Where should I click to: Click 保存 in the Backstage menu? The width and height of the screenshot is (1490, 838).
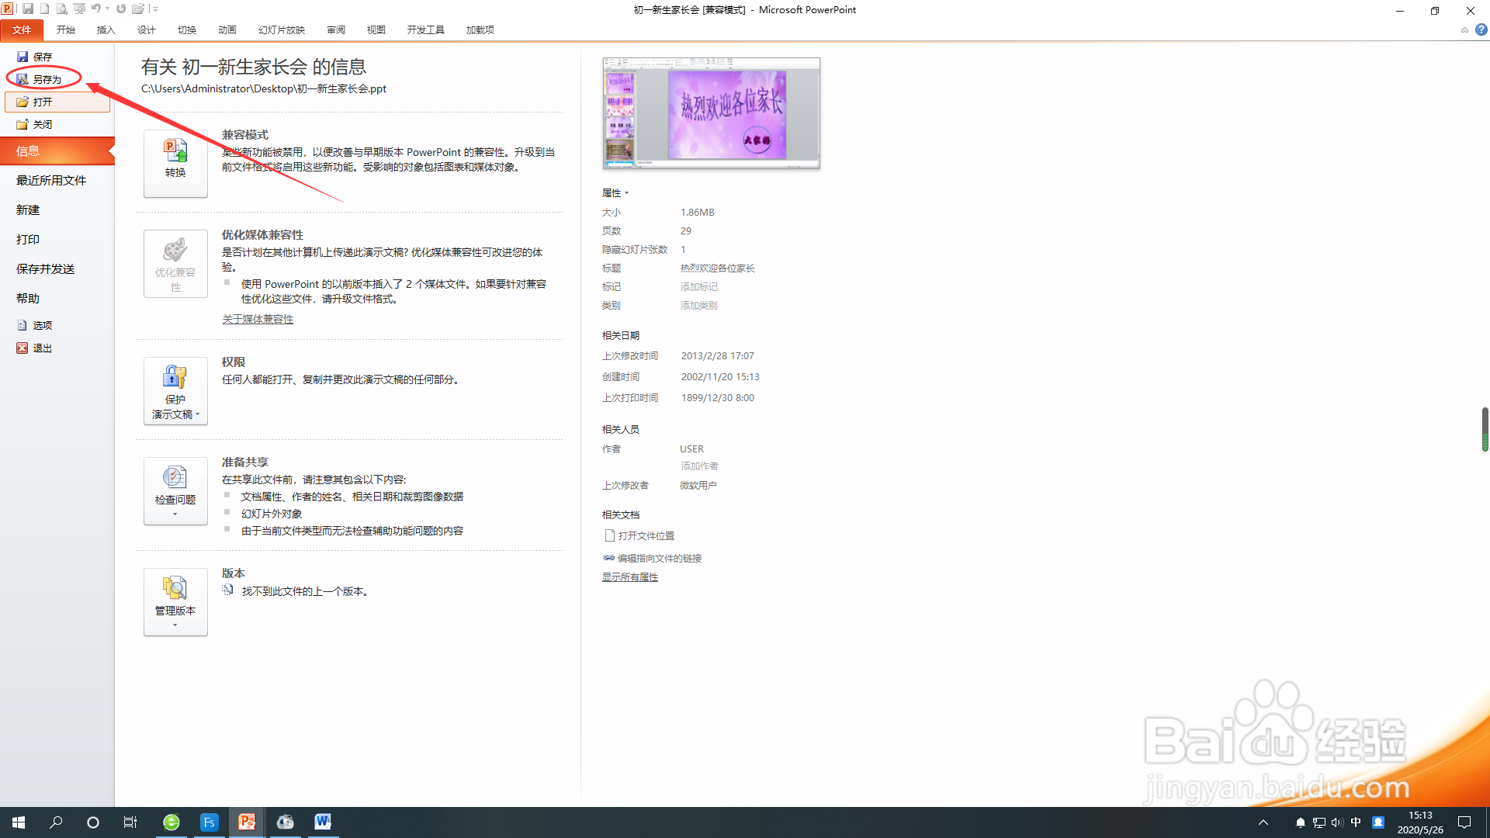pos(34,57)
